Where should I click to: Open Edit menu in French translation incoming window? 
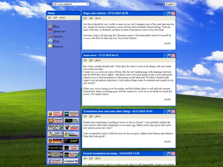(x=91, y=158)
